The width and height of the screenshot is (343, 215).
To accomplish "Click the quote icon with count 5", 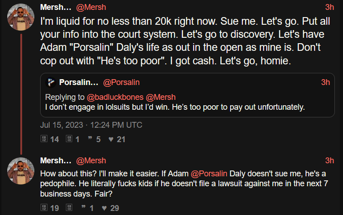I will 90,139.
